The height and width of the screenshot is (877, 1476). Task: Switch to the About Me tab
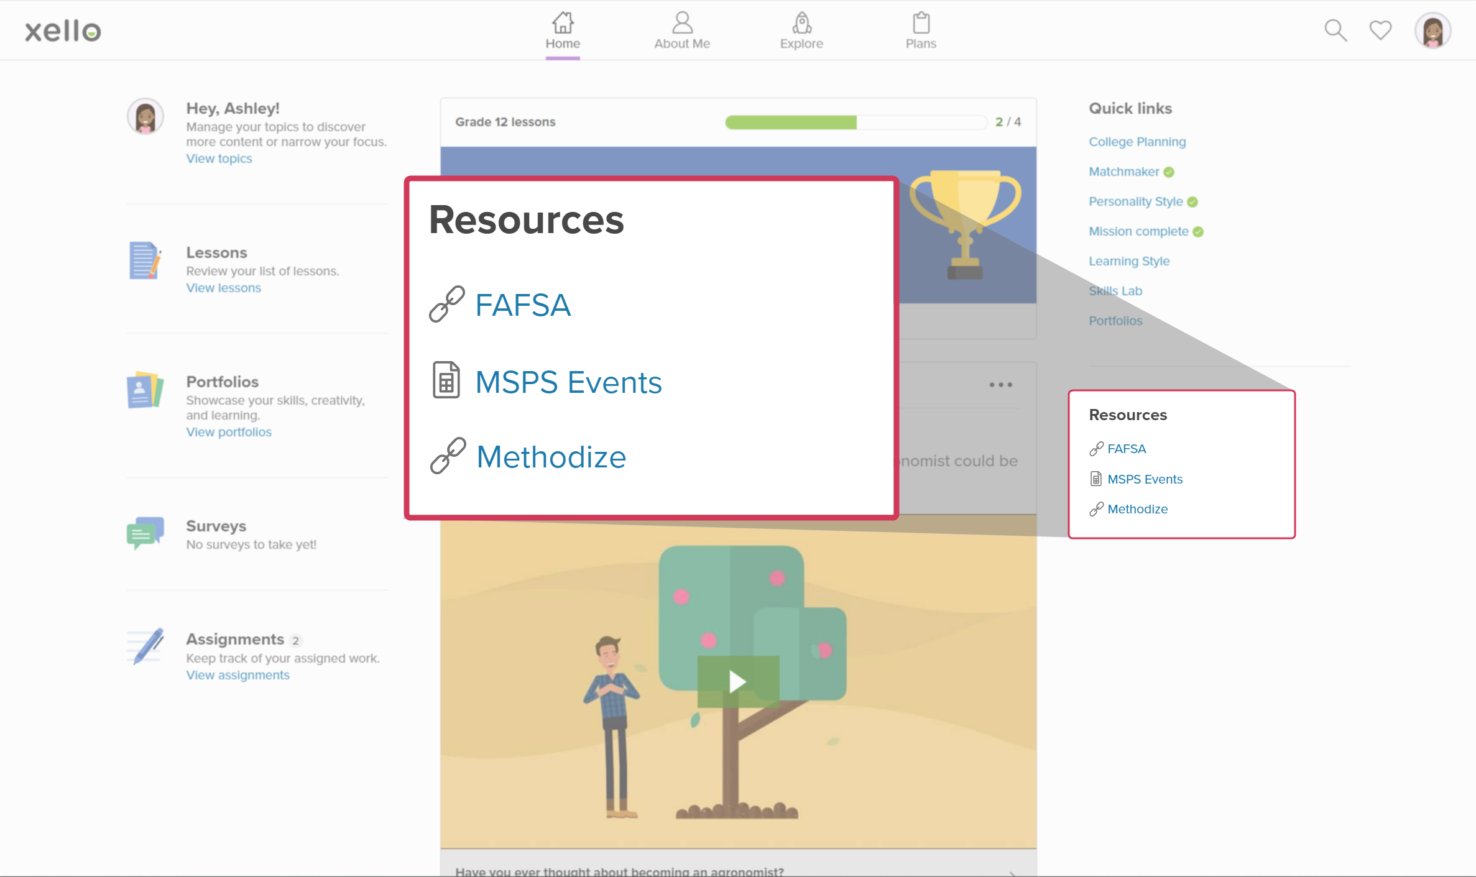[681, 30]
